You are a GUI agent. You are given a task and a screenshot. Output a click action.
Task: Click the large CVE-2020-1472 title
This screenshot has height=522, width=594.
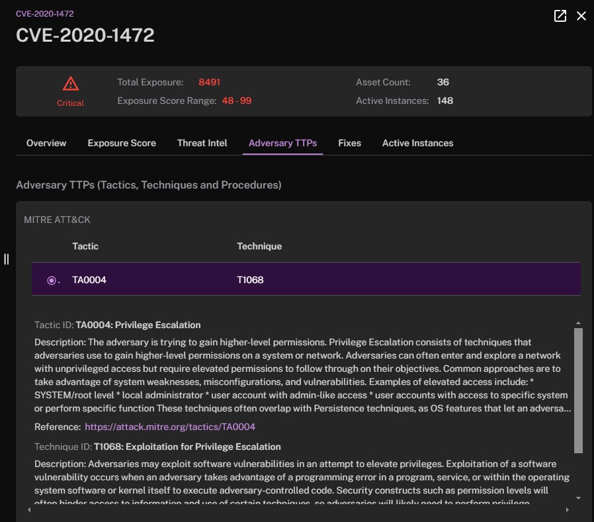[85, 35]
